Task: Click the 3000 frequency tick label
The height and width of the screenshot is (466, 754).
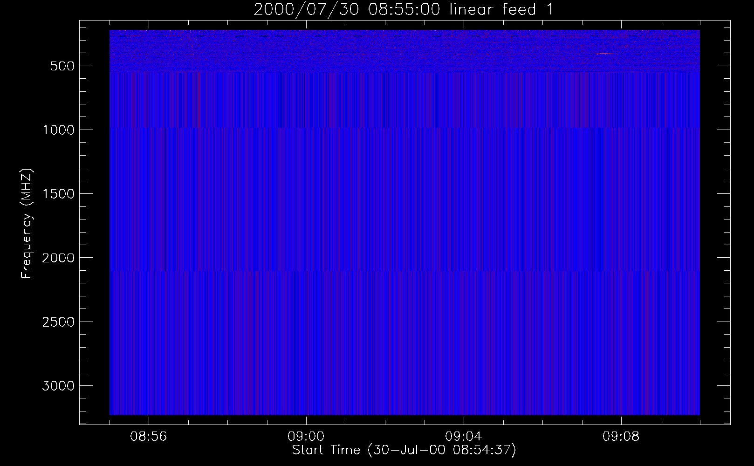Action: click(58, 386)
